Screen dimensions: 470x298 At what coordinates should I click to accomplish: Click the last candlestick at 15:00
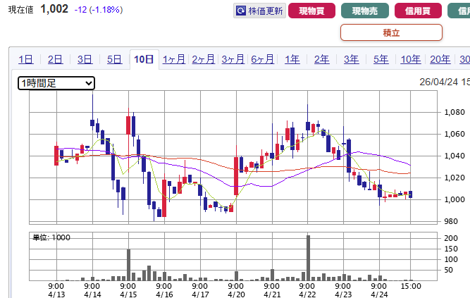tap(410, 194)
